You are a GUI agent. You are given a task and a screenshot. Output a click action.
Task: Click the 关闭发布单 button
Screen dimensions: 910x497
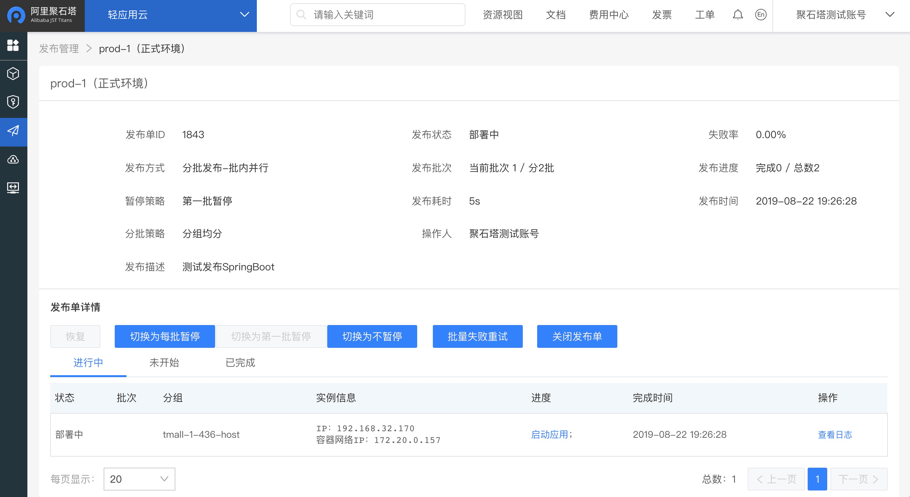(x=577, y=336)
